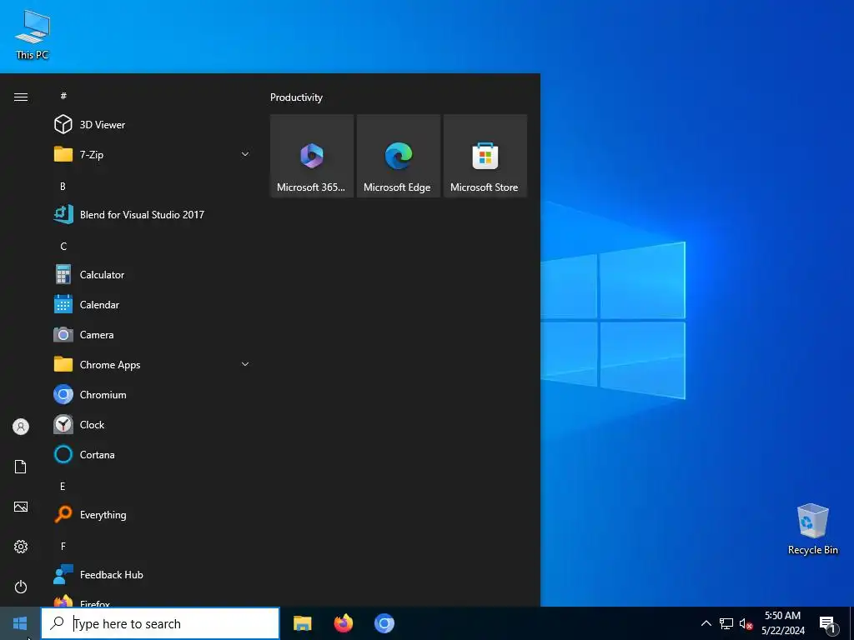This screenshot has height=640, width=854.
Task: Click the user account avatar
Action: (21, 426)
